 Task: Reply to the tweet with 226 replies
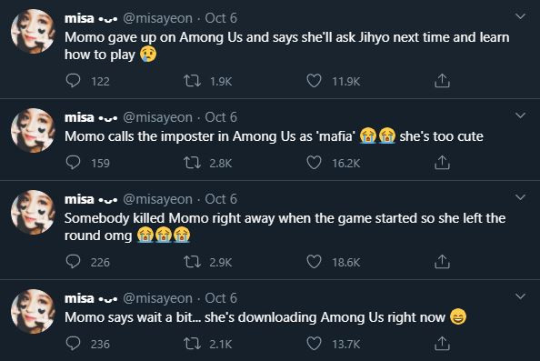click(73, 262)
